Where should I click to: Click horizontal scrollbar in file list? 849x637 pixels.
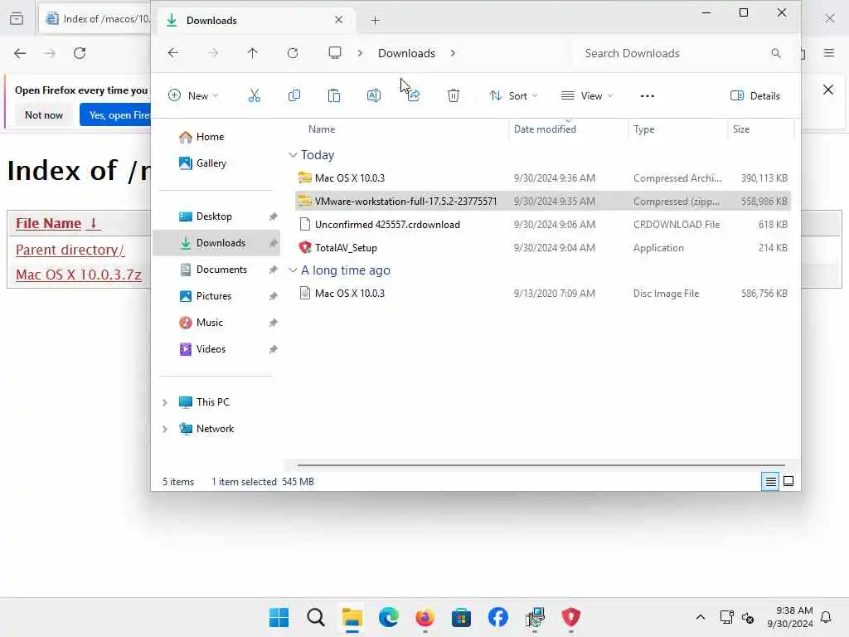point(541,464)
